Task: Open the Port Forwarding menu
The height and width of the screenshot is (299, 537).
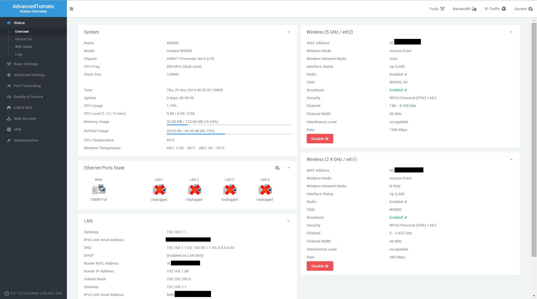Action: point(33,86)
